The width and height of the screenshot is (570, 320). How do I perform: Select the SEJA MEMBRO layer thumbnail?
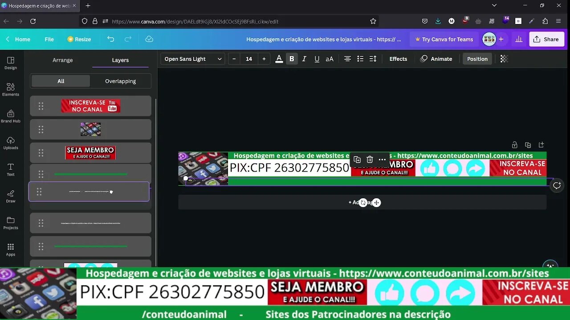(x=90, y=152)
